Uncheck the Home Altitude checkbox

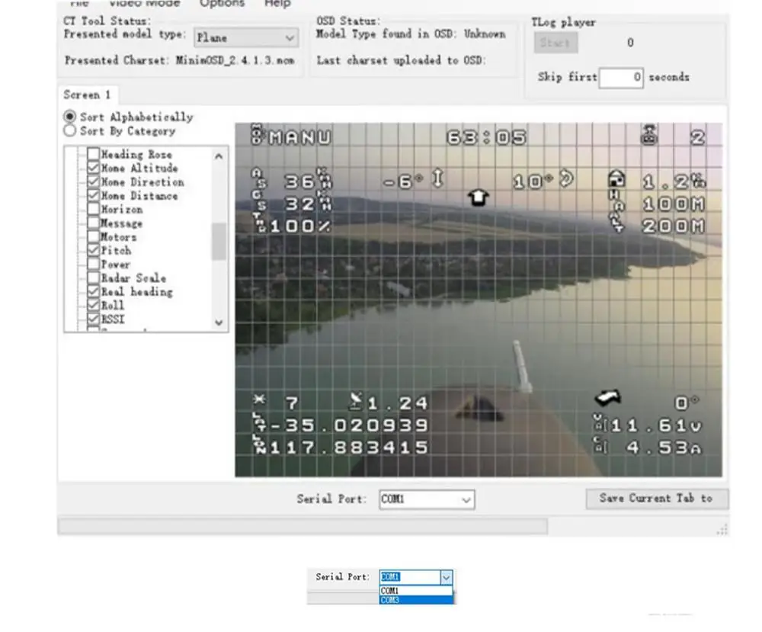tap(93, 168)
